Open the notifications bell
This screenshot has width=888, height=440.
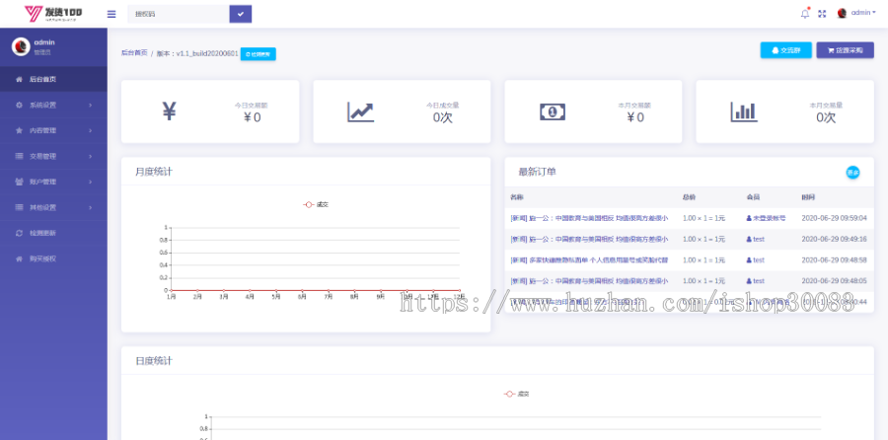point(805,13)
